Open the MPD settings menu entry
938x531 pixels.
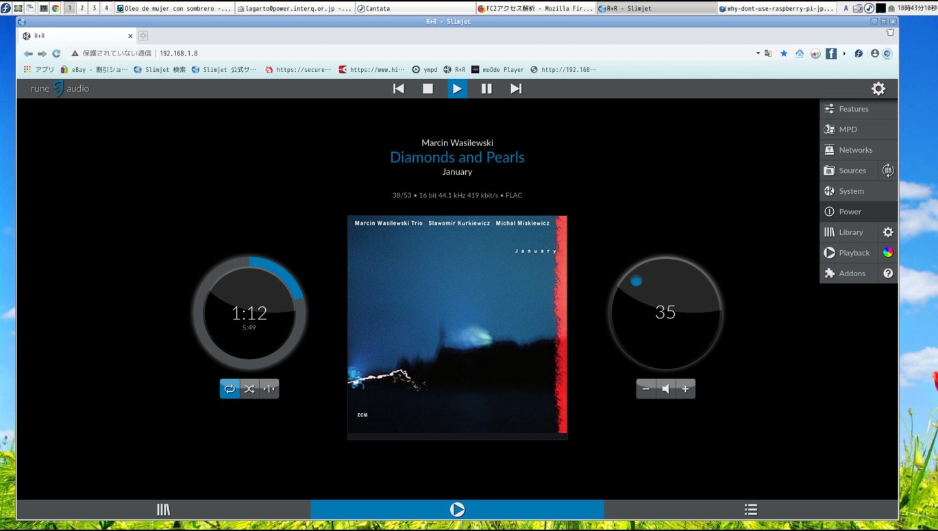(x=848, y=129)
